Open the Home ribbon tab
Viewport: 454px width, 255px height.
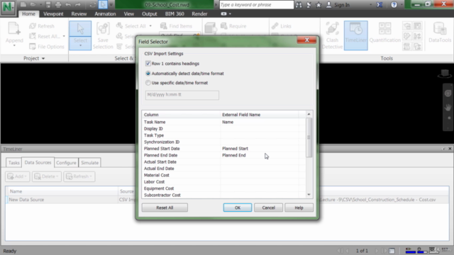[x=28, y=14]
